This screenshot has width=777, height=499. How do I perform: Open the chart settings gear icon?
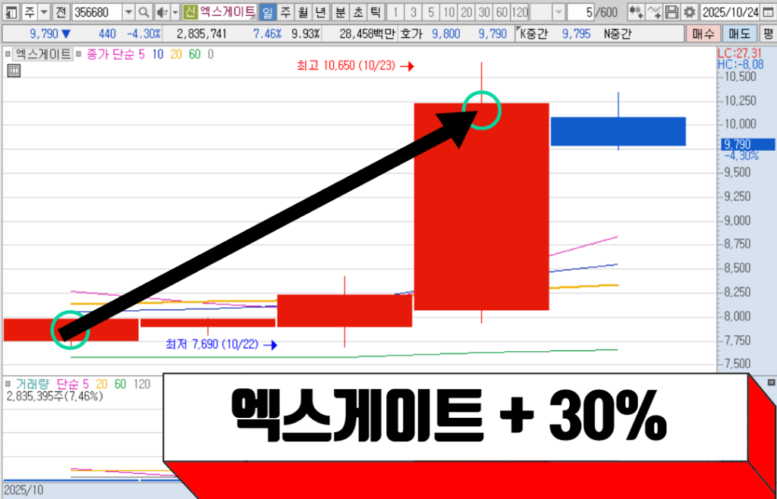click(x=688, y=12)
